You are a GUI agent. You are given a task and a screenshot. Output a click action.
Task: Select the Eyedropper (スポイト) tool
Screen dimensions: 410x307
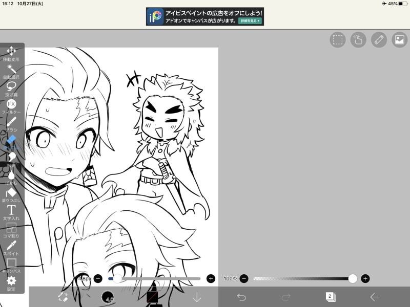[11, 248]
